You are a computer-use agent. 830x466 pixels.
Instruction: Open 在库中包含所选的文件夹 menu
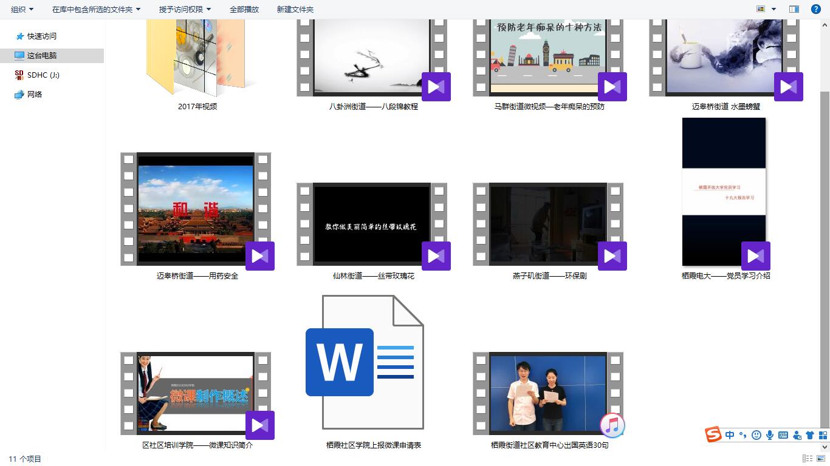coord(96,9)
